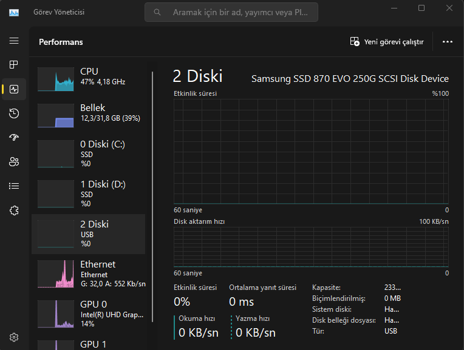Select the 1 Diski (D:) item
The height and width of the screenshot is (350, 464).
pos(89,194)
